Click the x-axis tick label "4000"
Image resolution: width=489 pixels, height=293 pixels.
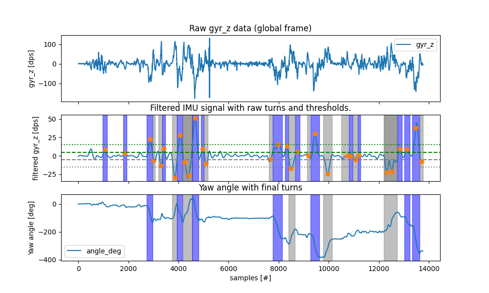click(x=178, y=269)
